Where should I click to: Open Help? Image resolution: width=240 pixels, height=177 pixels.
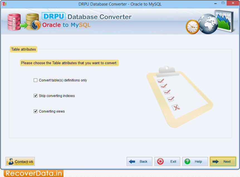[195, 161]
